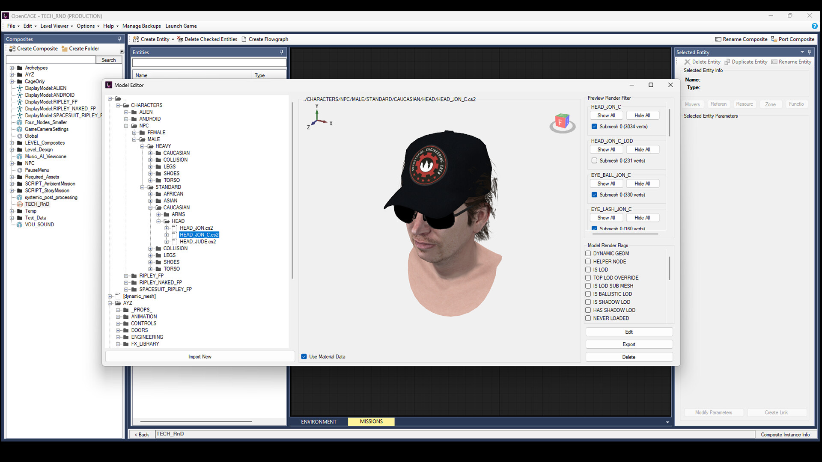Enable the IS SHADOW LOD flag
The height and width of the screenshot is (462, 822).
click(588, 302)
